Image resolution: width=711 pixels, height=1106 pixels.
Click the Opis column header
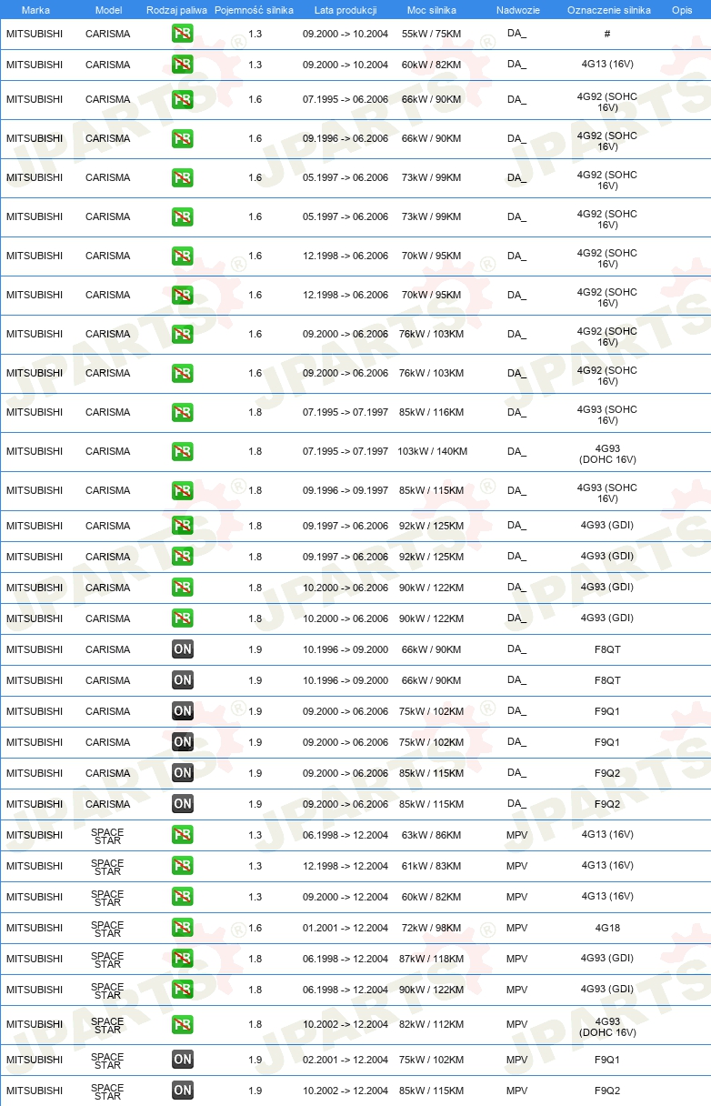682,11
